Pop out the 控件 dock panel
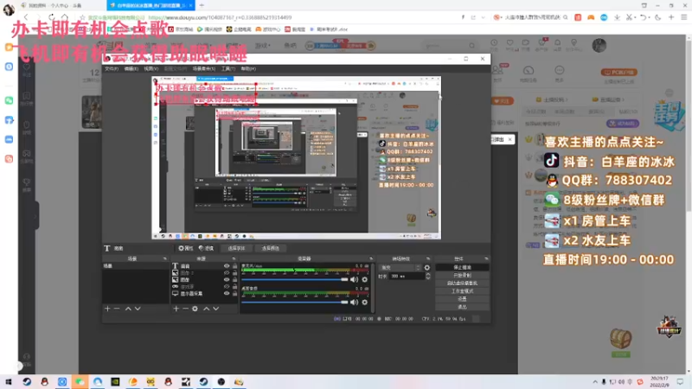Viewport: 692px width, 389px height. pyautogui.click(x=486, y=258)
